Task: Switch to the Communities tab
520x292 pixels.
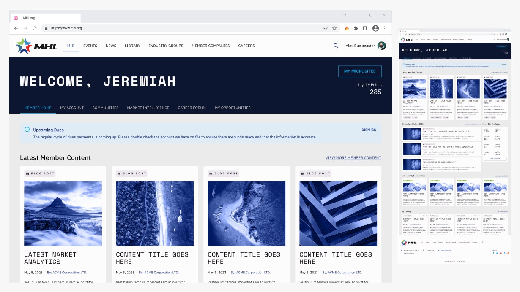Action: (105, 108)
